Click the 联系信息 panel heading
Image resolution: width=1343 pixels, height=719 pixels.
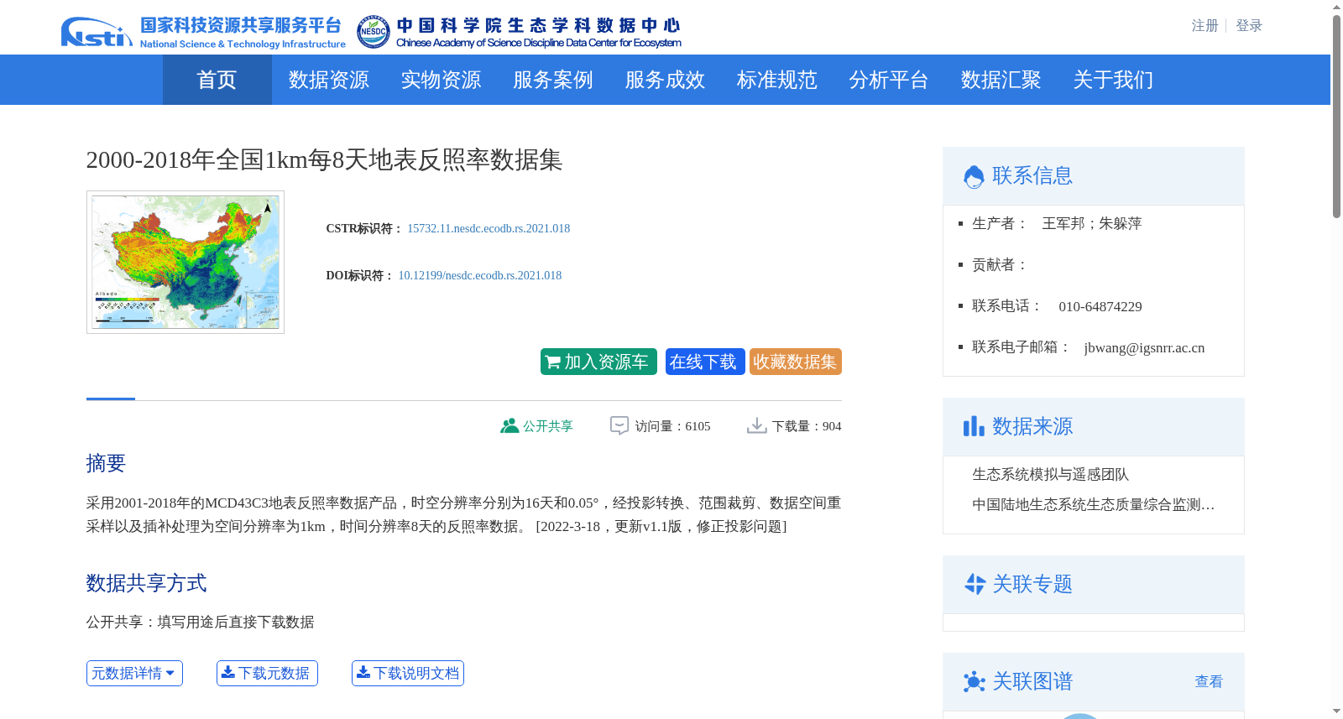click(x=1032, y=175)
